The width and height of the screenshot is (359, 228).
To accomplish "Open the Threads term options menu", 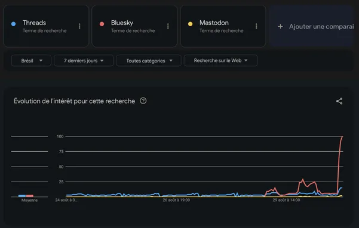I will (79, 26).
